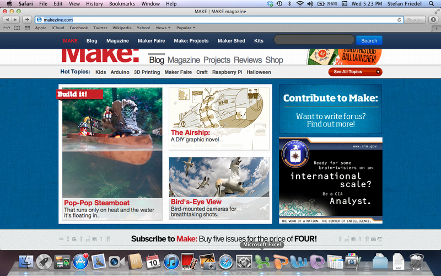This screenshot has height=276, width=441.
Task: Select the Arduino hot topic
Action: pos(120,72)
